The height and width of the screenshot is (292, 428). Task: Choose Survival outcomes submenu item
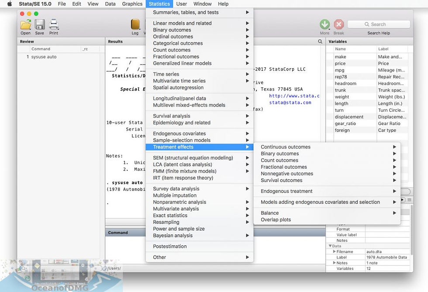327,180
